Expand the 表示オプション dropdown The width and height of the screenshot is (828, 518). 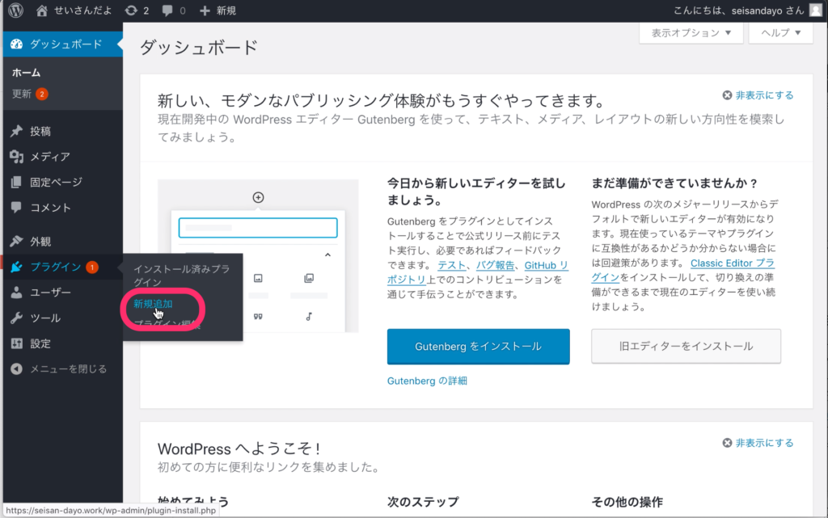coord(691,33)
